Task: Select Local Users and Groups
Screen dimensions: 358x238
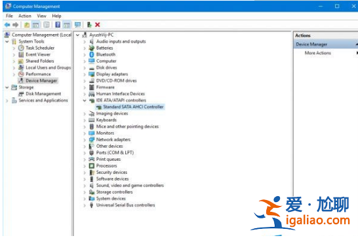Action: 48,67
